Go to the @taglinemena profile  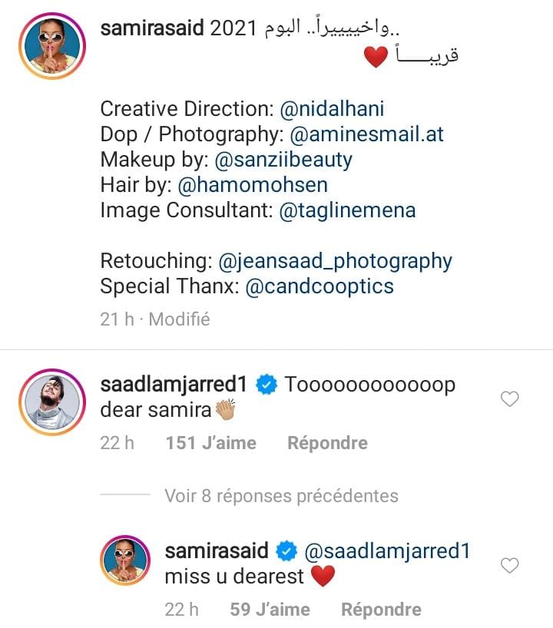pos(347,210)
